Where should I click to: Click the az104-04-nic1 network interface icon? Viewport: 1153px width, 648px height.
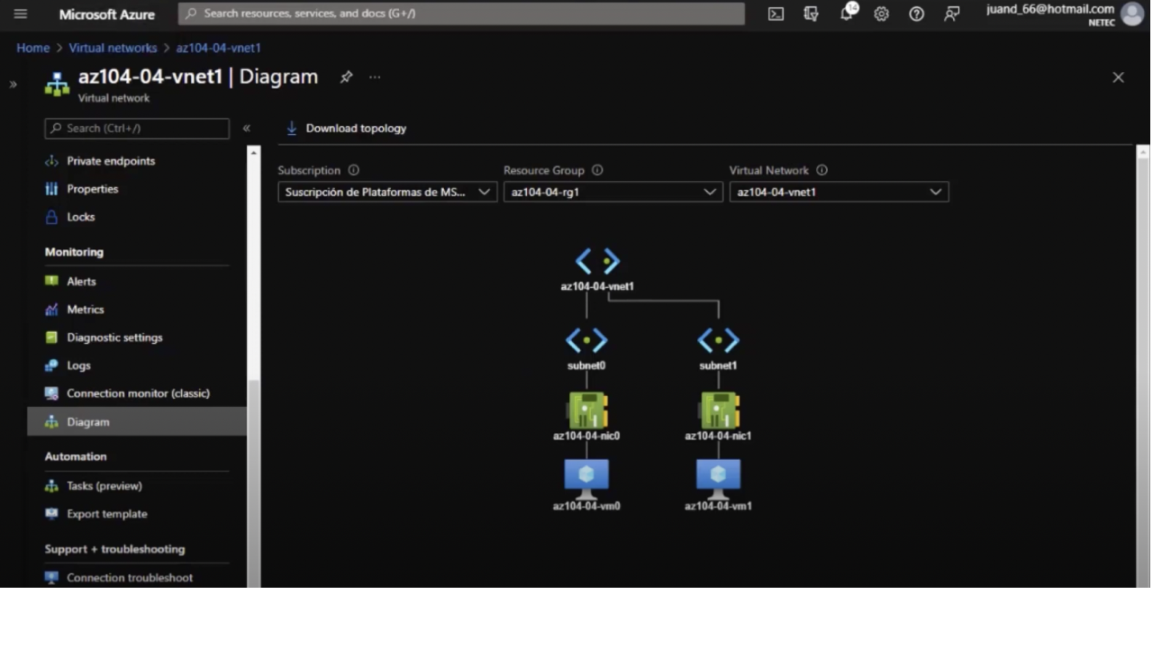click(719, 410)
